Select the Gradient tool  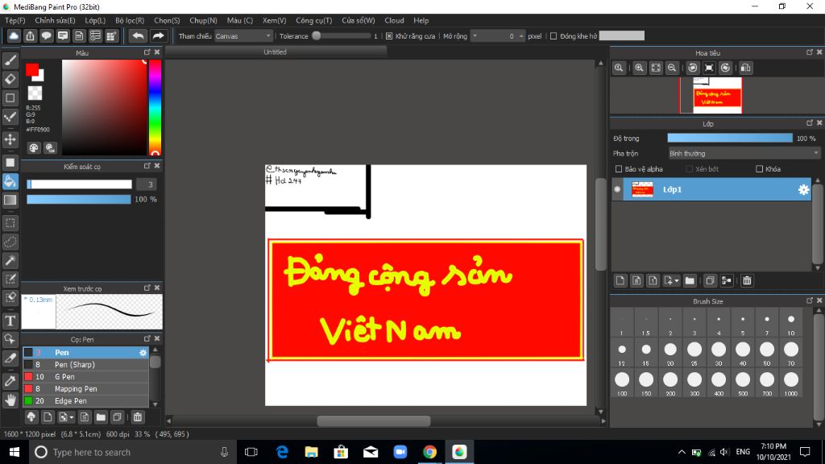(x=10, y=200)
